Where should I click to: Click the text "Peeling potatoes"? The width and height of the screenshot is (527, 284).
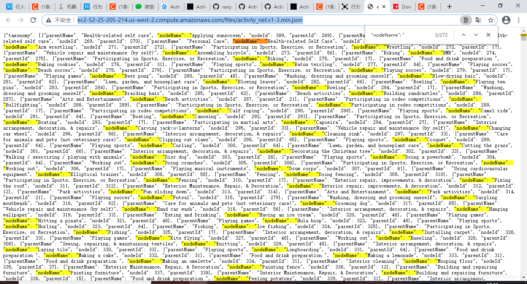[271, 279]
